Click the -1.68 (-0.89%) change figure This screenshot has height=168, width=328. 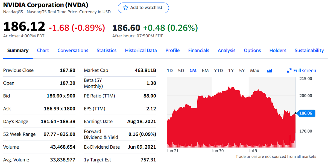click(77, 28)
